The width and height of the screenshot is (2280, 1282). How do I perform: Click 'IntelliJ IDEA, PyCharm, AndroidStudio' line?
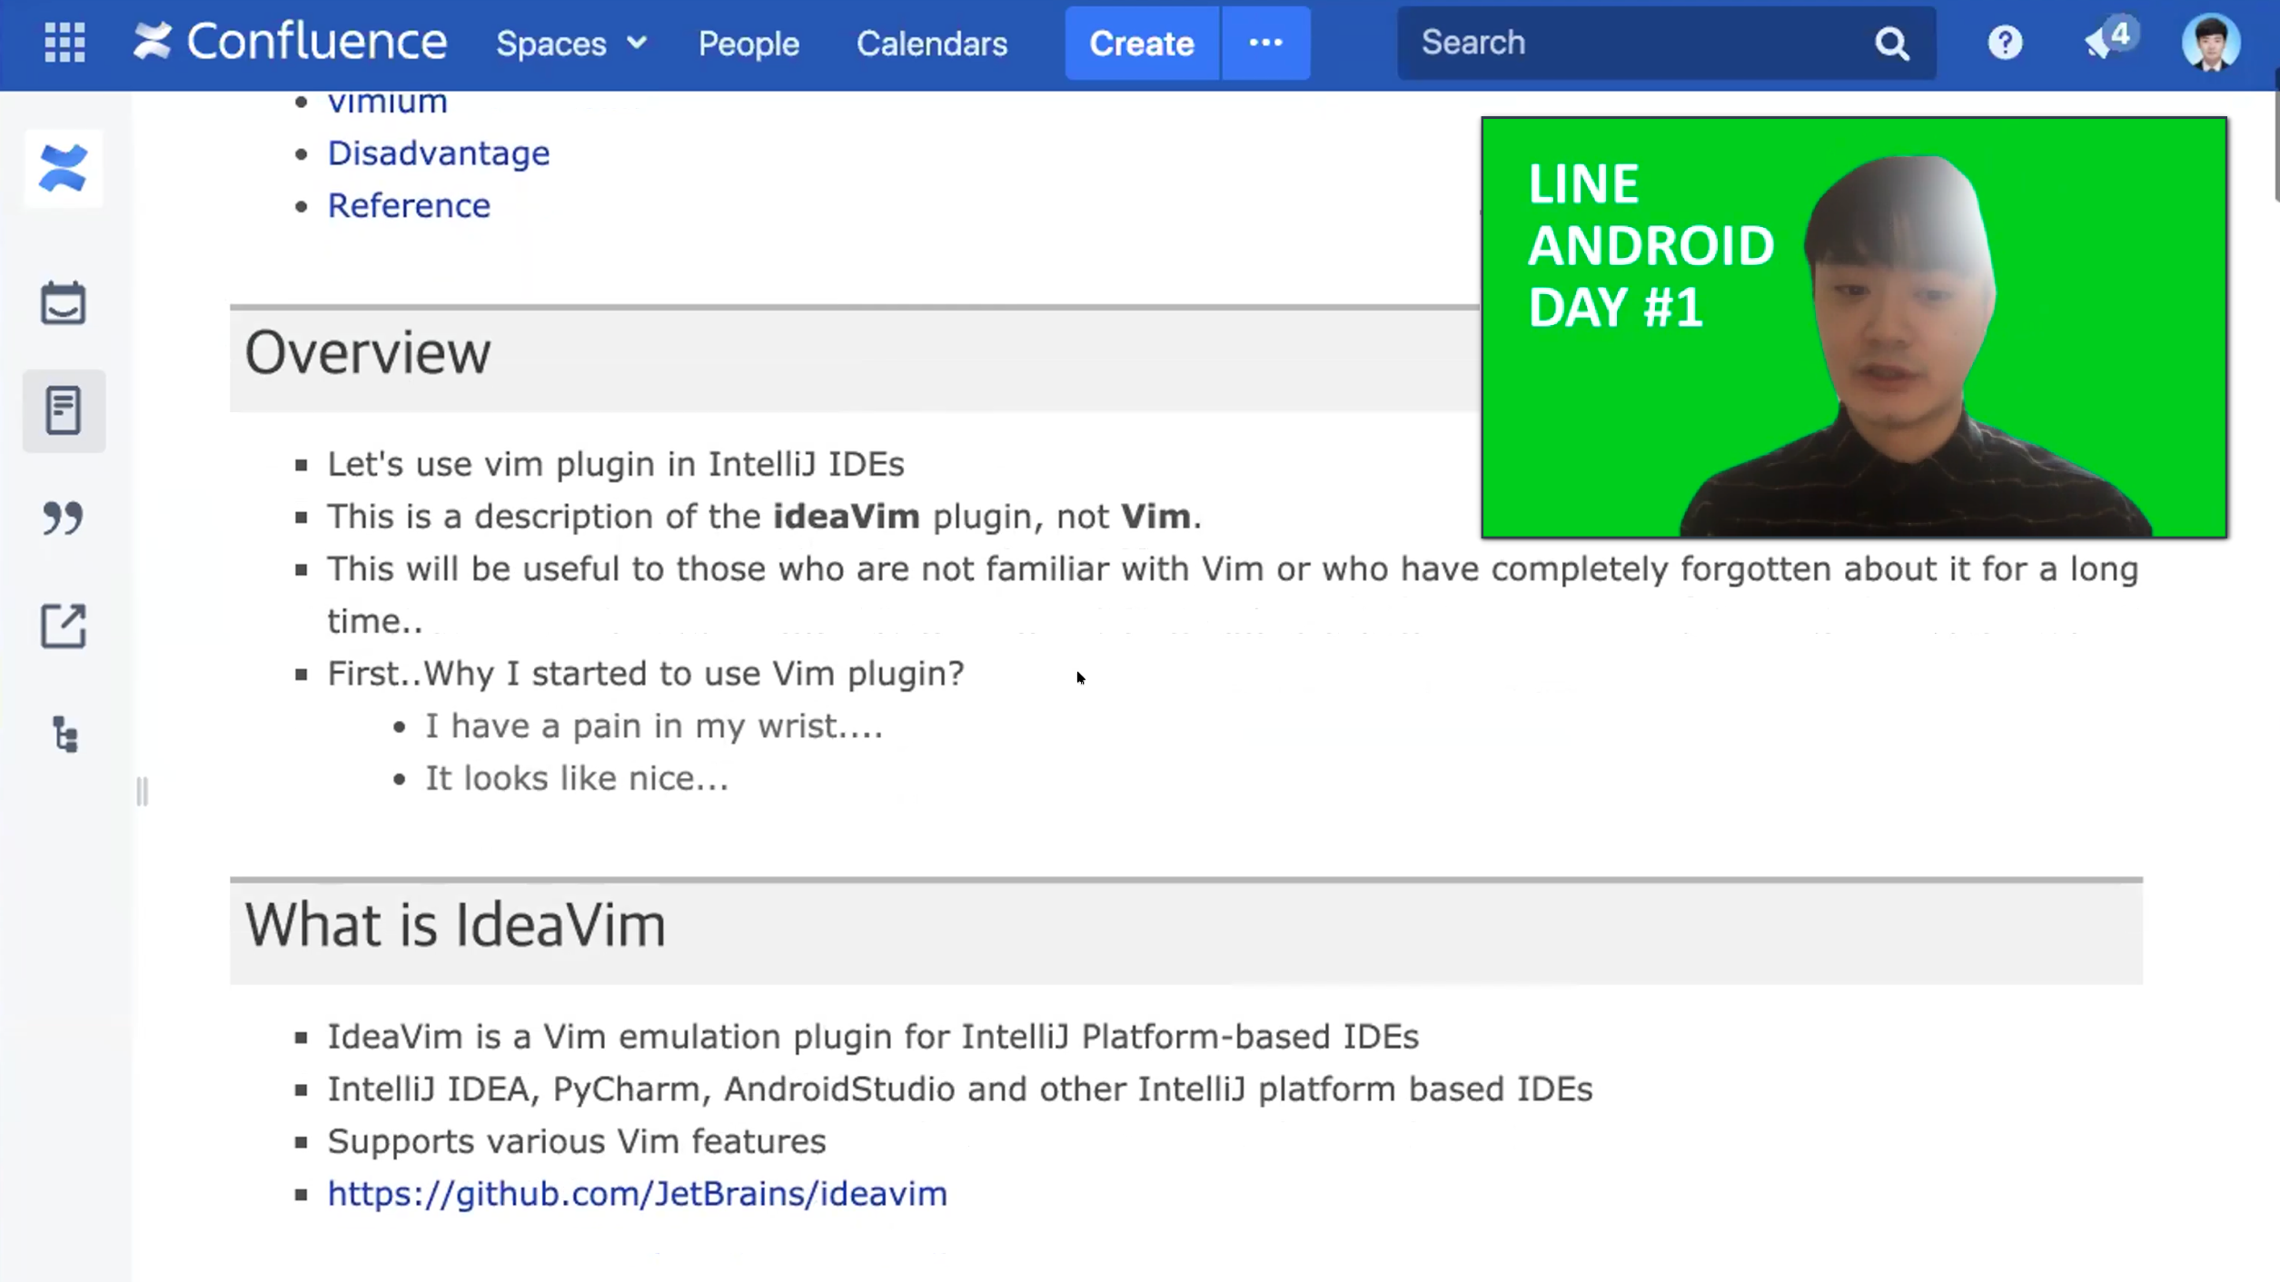960,1090
